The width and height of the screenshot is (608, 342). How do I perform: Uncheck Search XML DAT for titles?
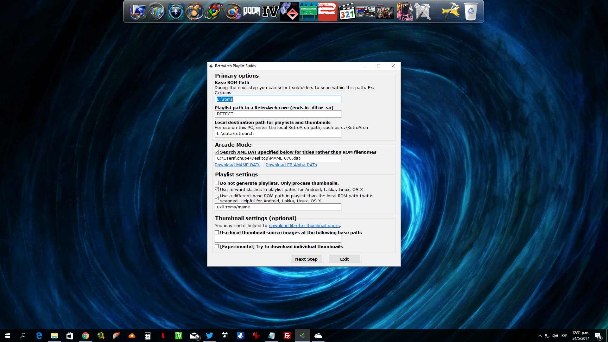217,152
